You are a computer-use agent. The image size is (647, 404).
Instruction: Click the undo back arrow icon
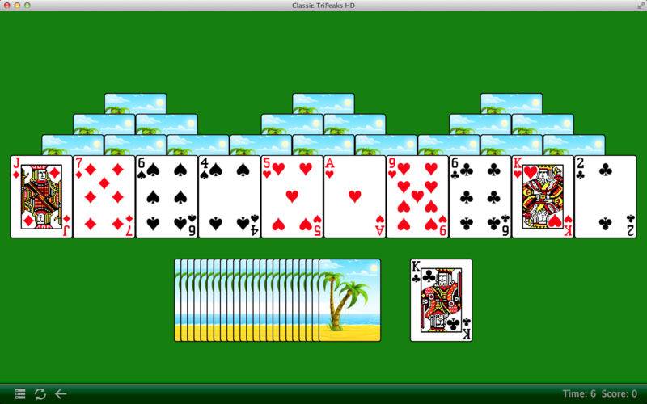pyautogui.click(x=61, y=393)
